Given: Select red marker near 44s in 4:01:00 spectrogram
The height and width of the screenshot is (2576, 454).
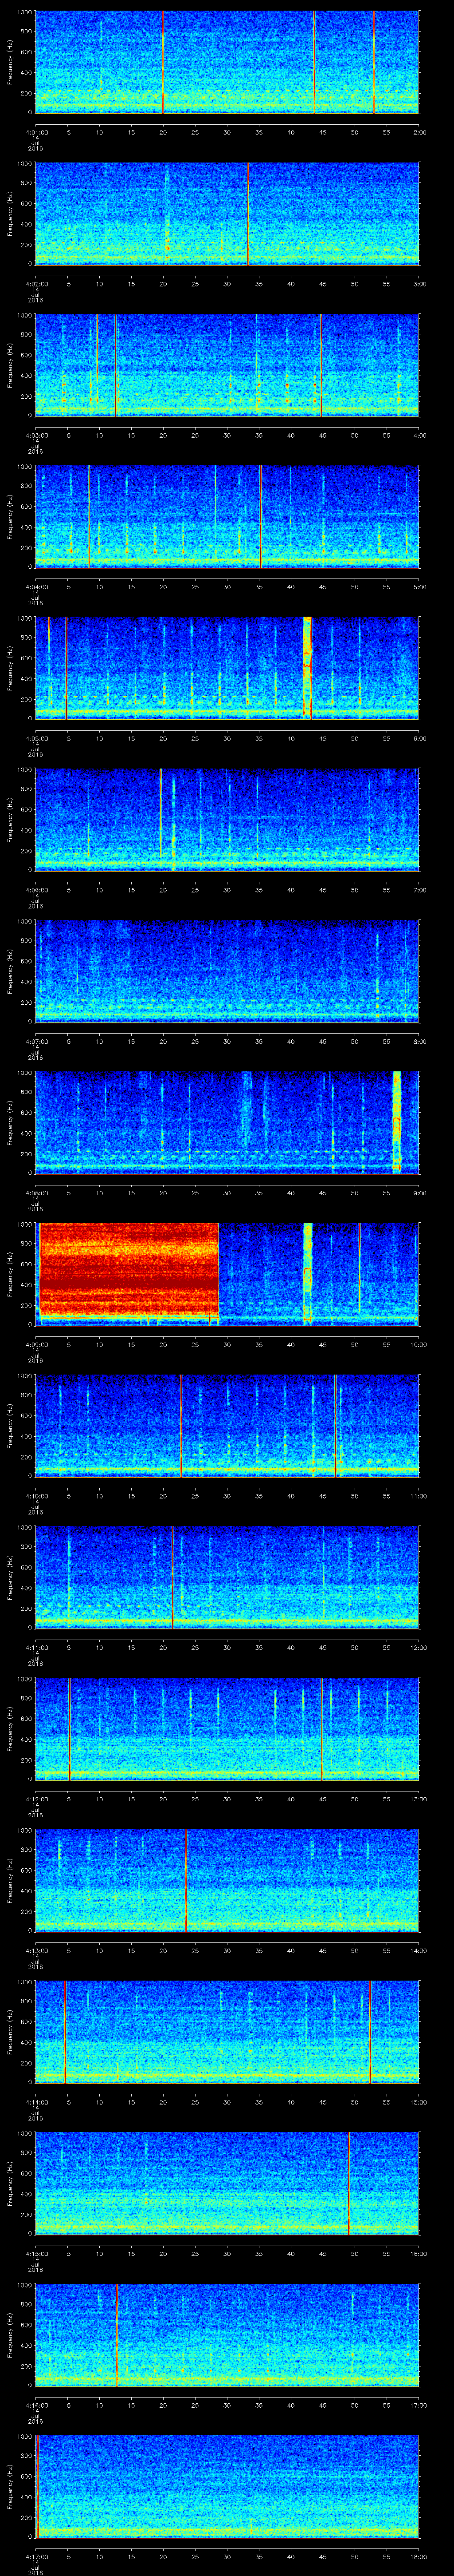Looking at the screenshot, I should (314, 62).
